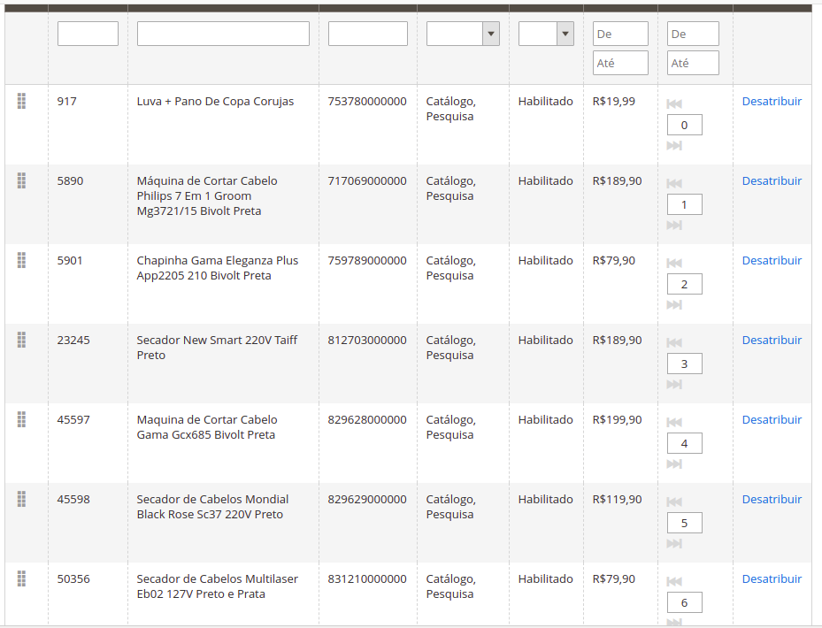The height and width of the screenshot is (628, 822).
Task: Open the visibility filter dropdown
Action: click(463, 34)
